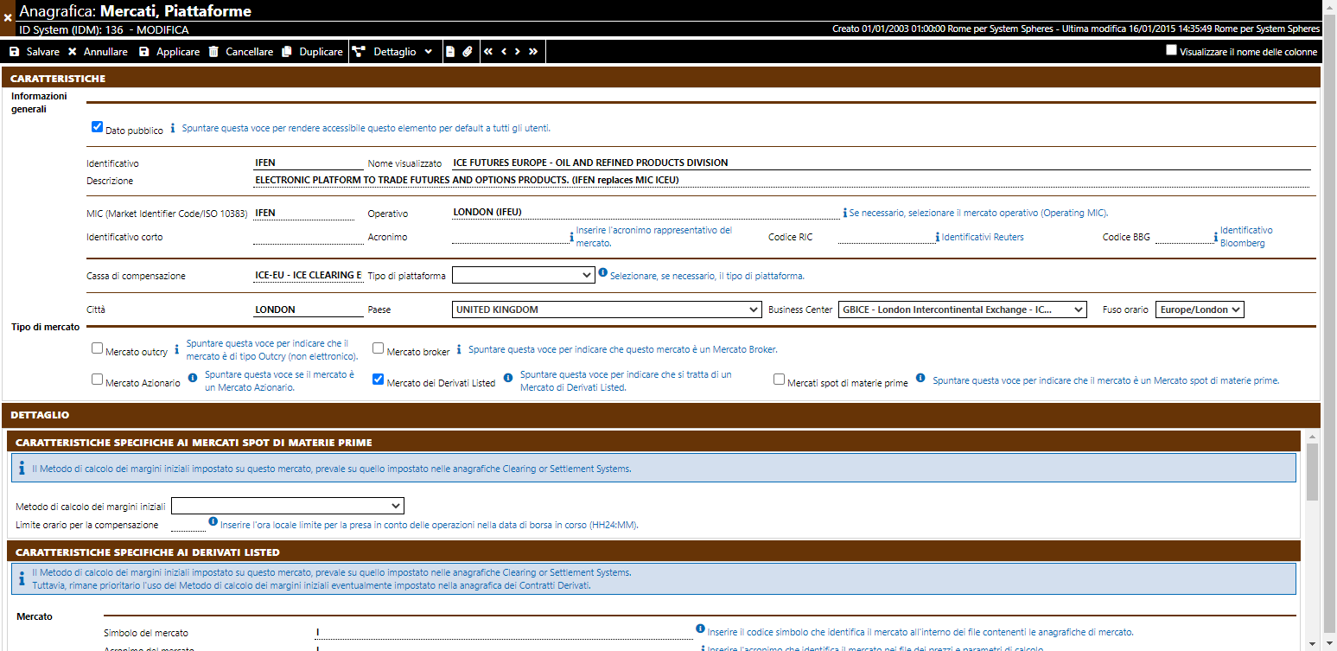
Task: Click the Acronimo input field
Action: click(509, 237)
